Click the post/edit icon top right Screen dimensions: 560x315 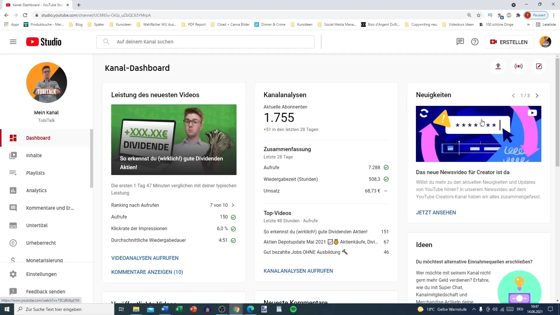tap(539, 66)
